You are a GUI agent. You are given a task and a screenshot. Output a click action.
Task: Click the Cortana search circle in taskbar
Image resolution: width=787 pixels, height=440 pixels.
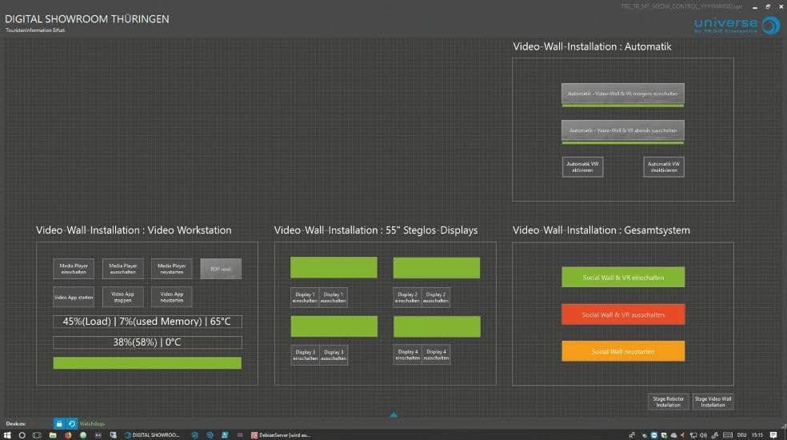pyautogui.click(x=22, y=435)
